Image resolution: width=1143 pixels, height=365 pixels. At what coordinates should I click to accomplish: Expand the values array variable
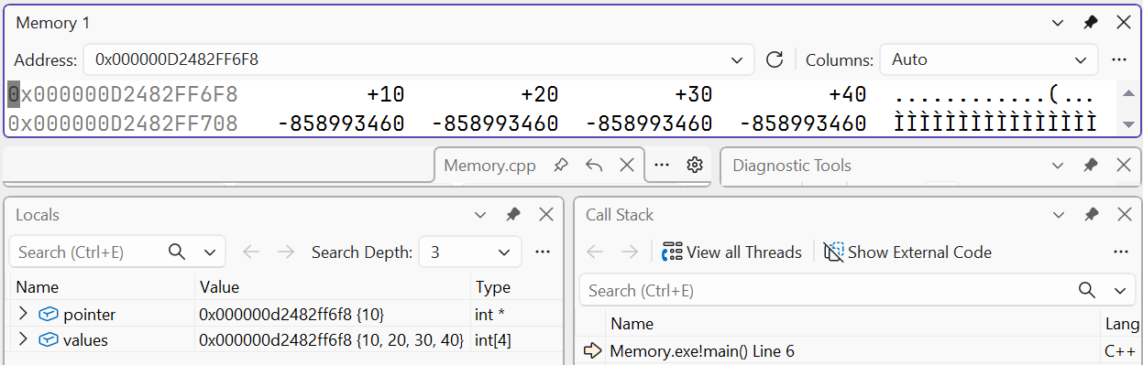(23, 340)
